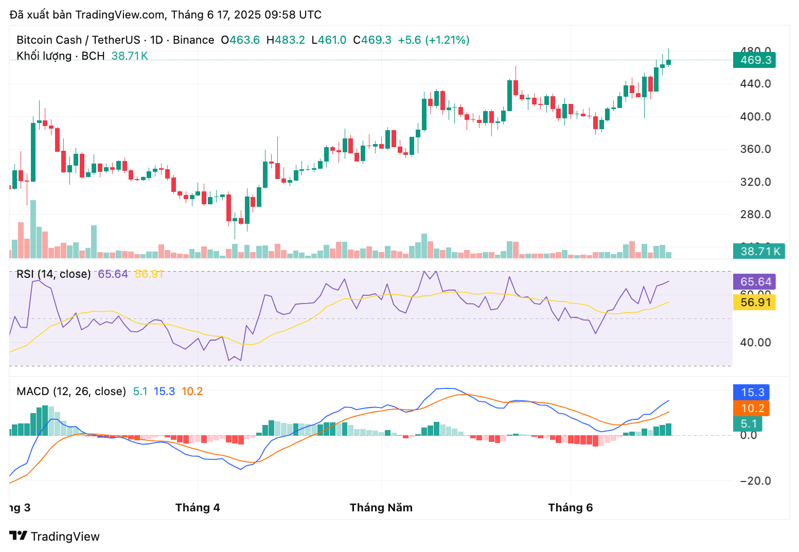
Task: Click the +5.6 (+1.21%) change value
Action: pyautogui.click(x=433, y=40)
